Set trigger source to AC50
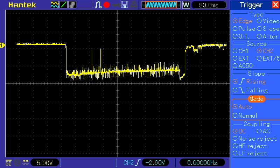 coord(243,66)
